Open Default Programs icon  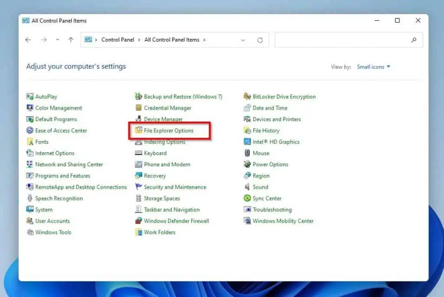(x=30, y=119)
